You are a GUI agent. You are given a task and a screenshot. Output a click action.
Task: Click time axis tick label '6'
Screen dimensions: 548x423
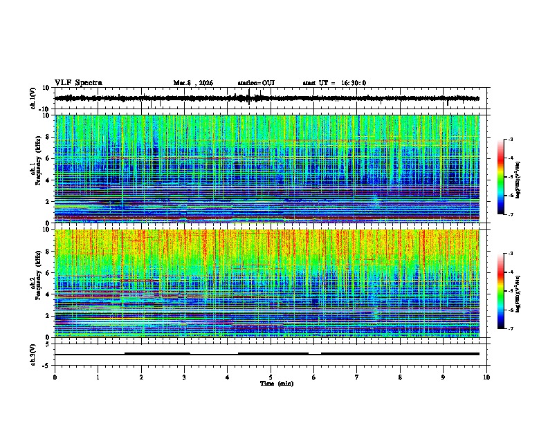[x=314, y=377]
